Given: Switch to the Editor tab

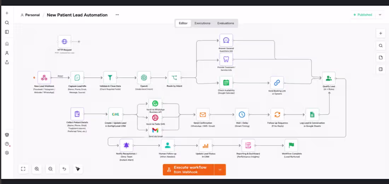Looking at the screenshot, I should (x=183, y=23).
